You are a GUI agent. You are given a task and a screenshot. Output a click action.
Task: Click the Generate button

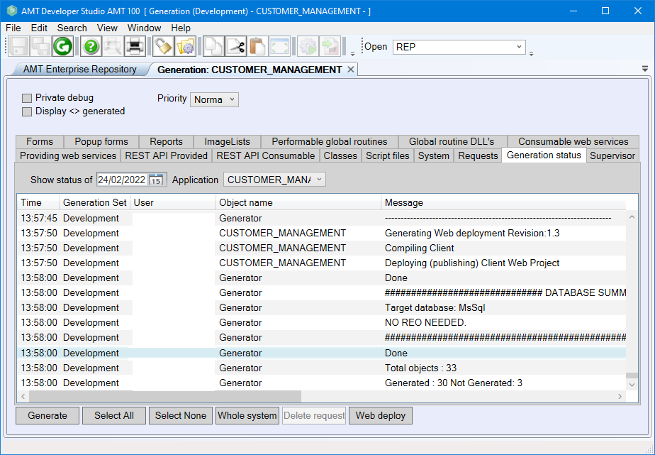click(47, 416)
